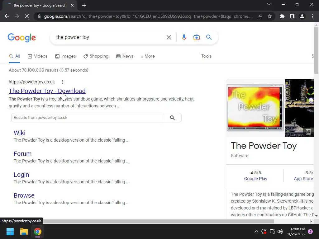319x239 pixels.
Task: Click the network display tray icon
Action: pos(272,232)
